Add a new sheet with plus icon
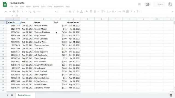Viewport: 175px width, 98px height. [8, 95]
